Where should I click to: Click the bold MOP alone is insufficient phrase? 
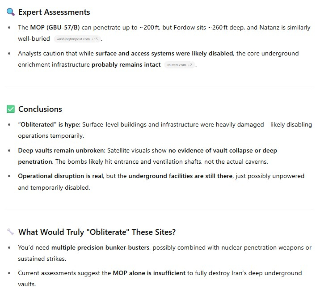(149, 273)
